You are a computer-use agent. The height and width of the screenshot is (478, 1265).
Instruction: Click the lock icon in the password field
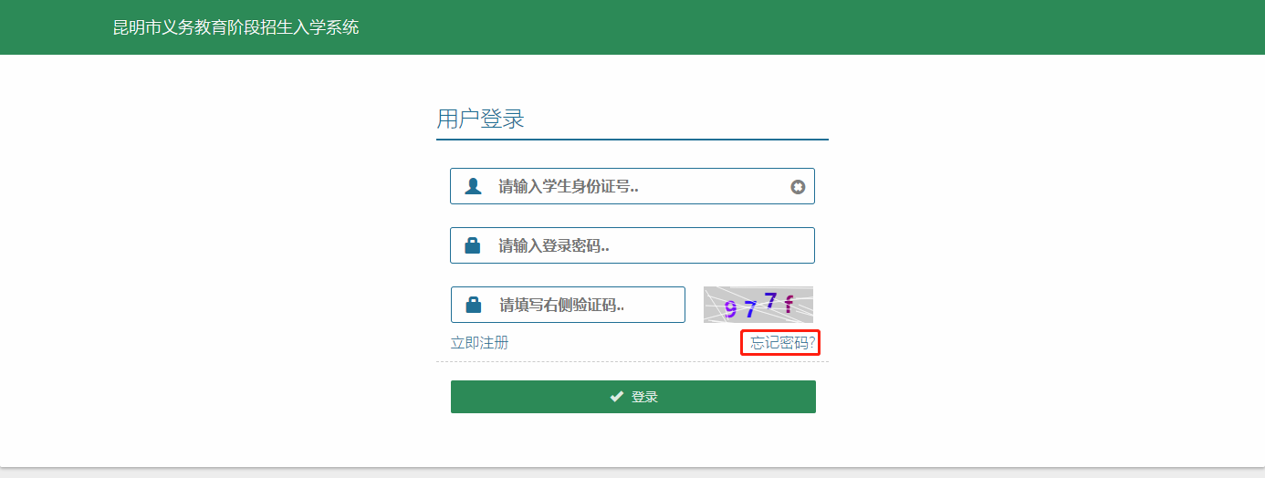473,245
